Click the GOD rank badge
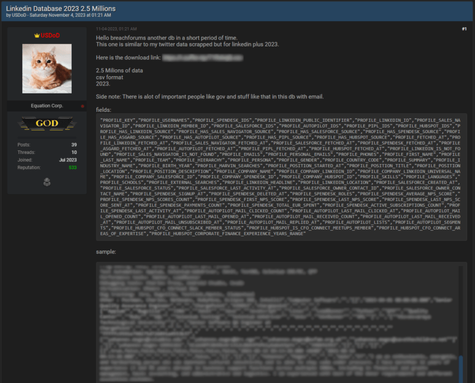 click(47, 123)
